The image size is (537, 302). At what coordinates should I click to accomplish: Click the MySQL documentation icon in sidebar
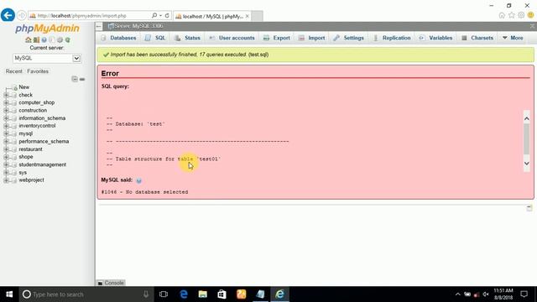(52, 40)
